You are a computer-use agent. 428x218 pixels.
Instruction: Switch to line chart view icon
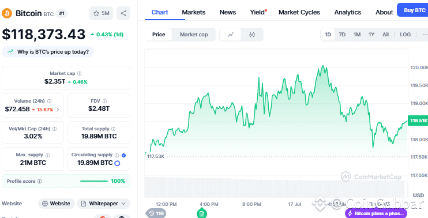tap(231, 35)
